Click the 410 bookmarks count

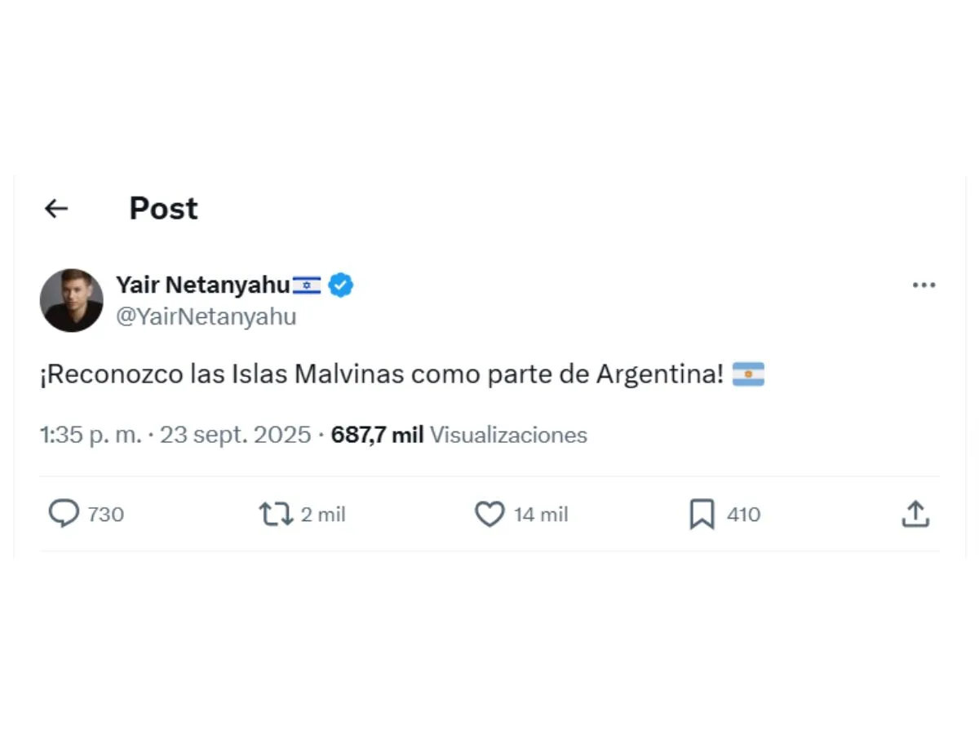(743, 515)
